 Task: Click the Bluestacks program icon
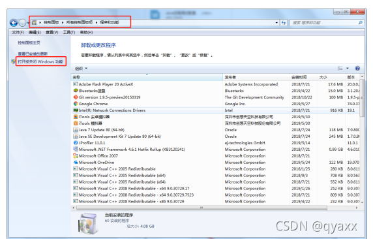(76, 91)
